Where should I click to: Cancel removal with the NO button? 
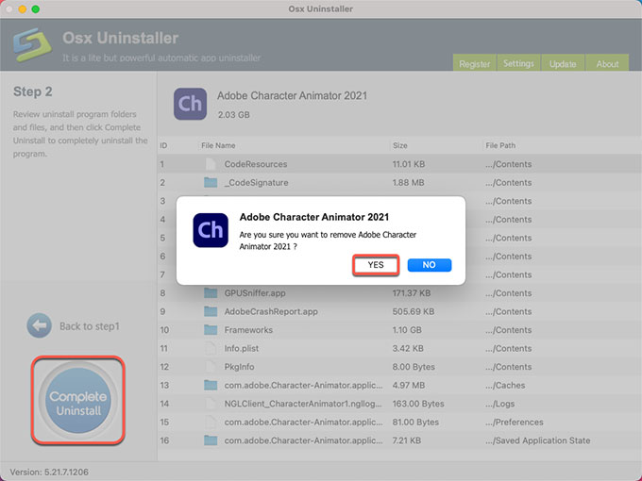coord(429,265)
